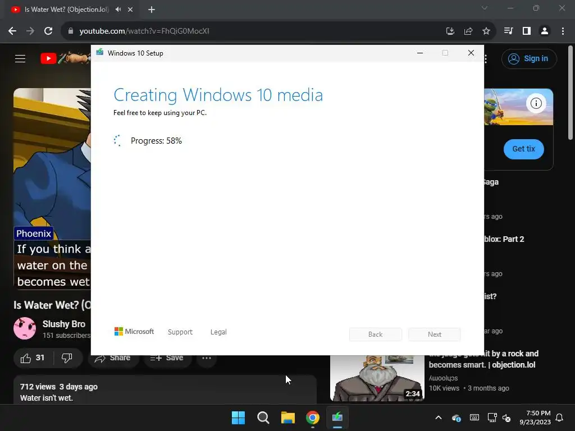Viewport: 575px width, 431px height.
Task: Sign in to YouTube
Action: tap(529, 58)
